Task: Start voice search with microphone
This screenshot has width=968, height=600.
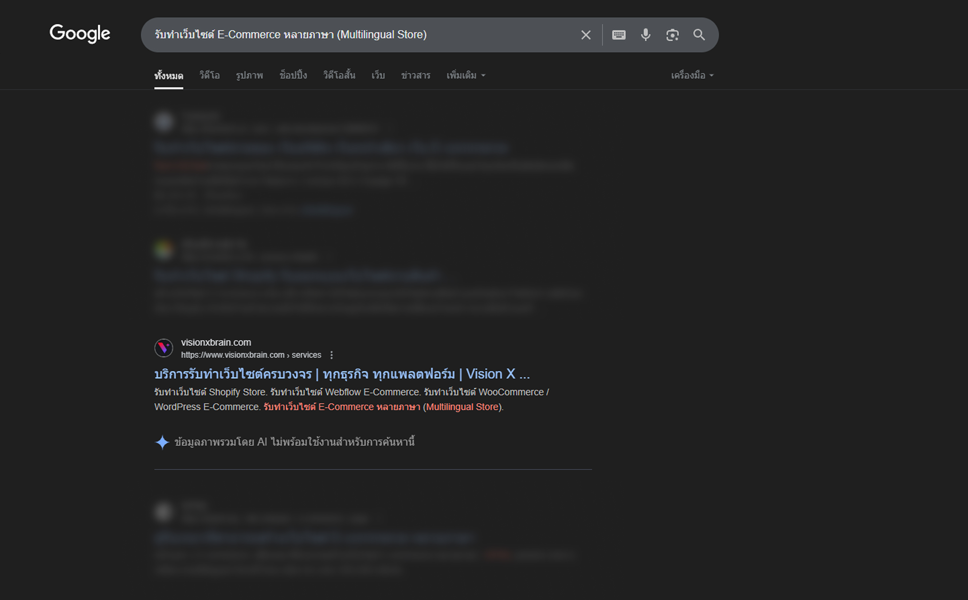Action: point(646,35)
